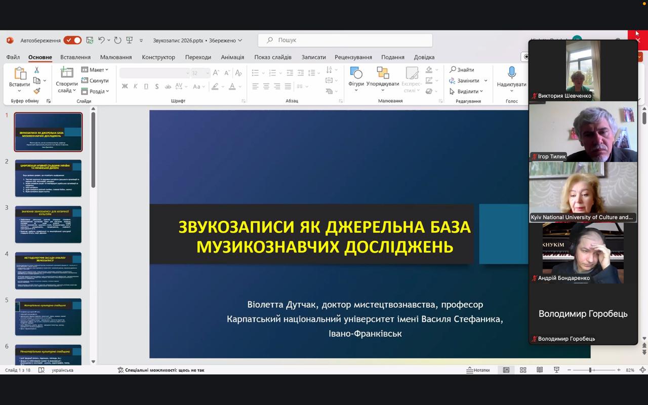
Task: Click the zoom slider in status bar
Action: pyautogui.click(x=593, y=370)
